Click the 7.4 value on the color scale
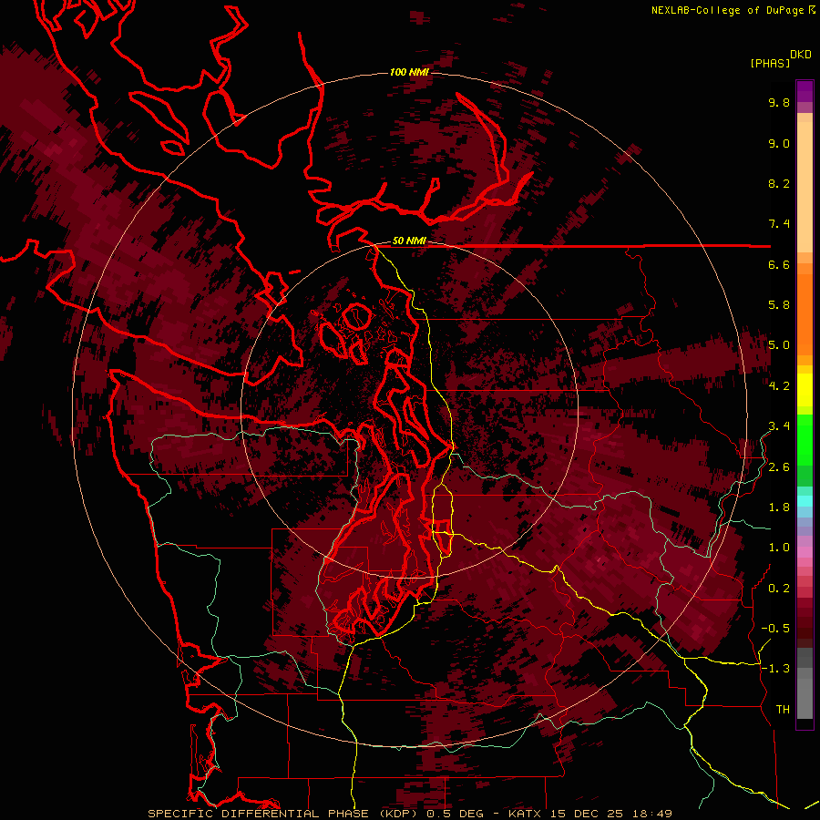The image size is (820, 820). (779, 224)
